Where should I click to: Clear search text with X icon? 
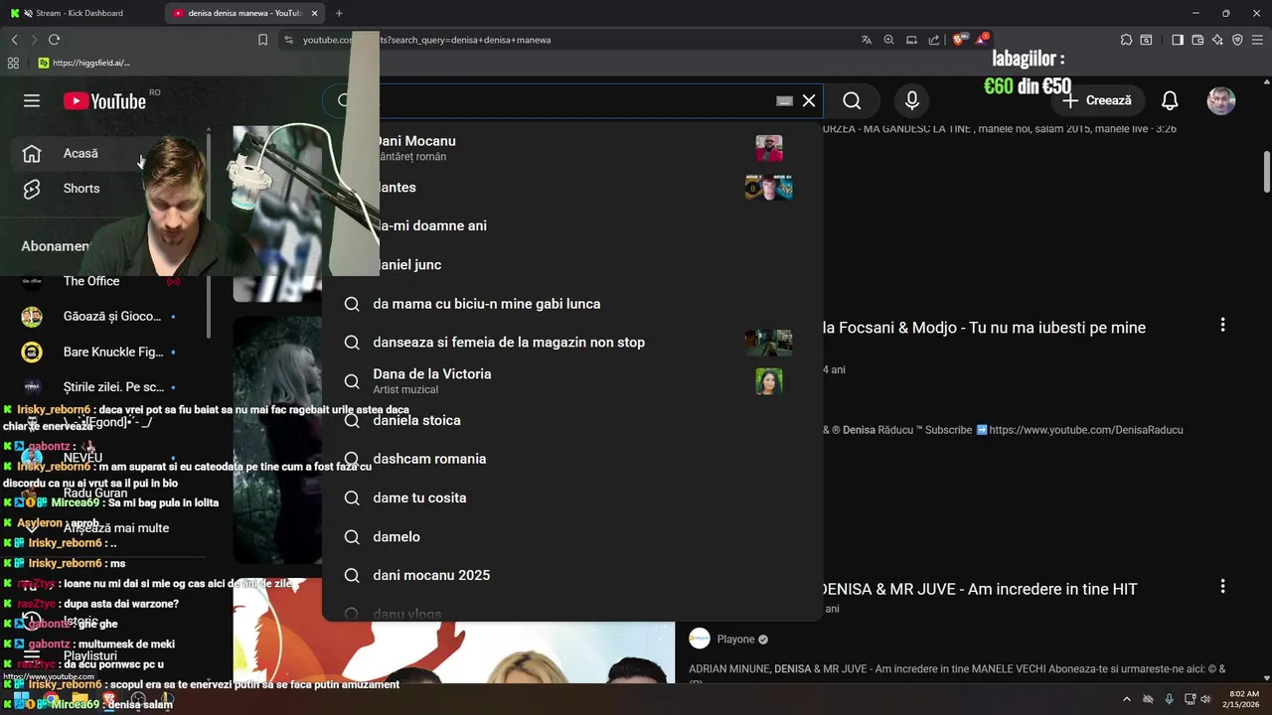coord(809,100)
